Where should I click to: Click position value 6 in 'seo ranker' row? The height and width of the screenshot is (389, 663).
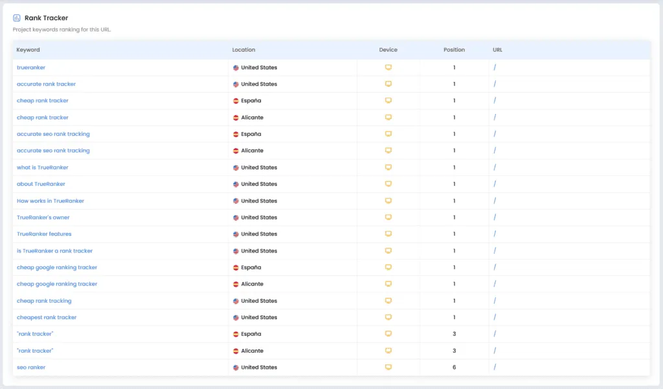(454, 367)
